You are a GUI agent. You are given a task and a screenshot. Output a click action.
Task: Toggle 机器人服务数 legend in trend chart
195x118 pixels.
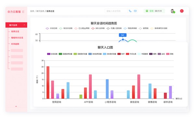tap(114, 28)
